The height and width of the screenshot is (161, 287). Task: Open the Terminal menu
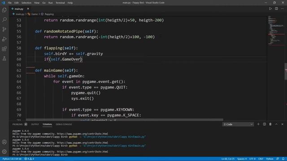coord(60,3)
